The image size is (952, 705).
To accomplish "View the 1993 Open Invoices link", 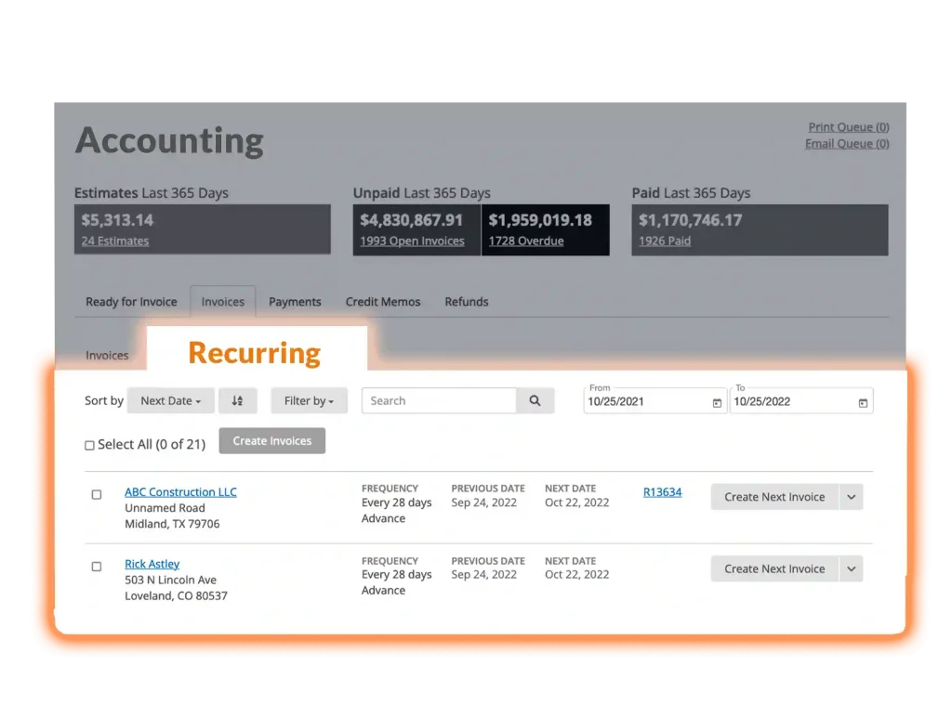I will click(x=412, y=241).
